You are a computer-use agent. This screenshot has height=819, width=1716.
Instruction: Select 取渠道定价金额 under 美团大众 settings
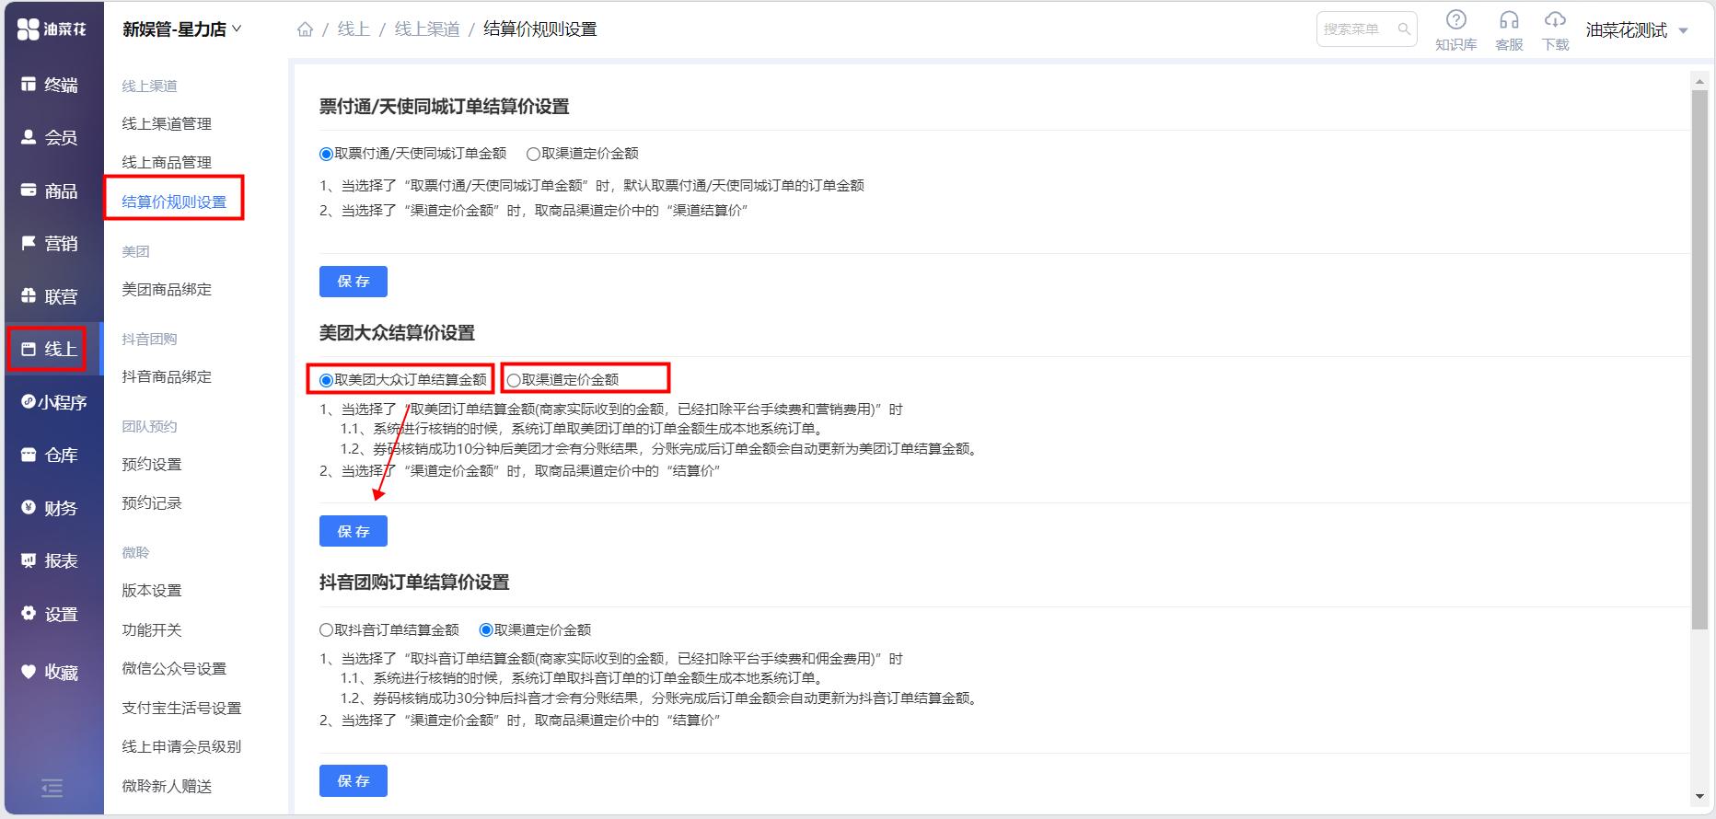pyautogui.click(x=514, y=380)
